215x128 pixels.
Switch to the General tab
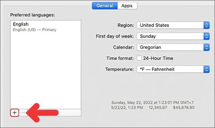coord(105,6)
